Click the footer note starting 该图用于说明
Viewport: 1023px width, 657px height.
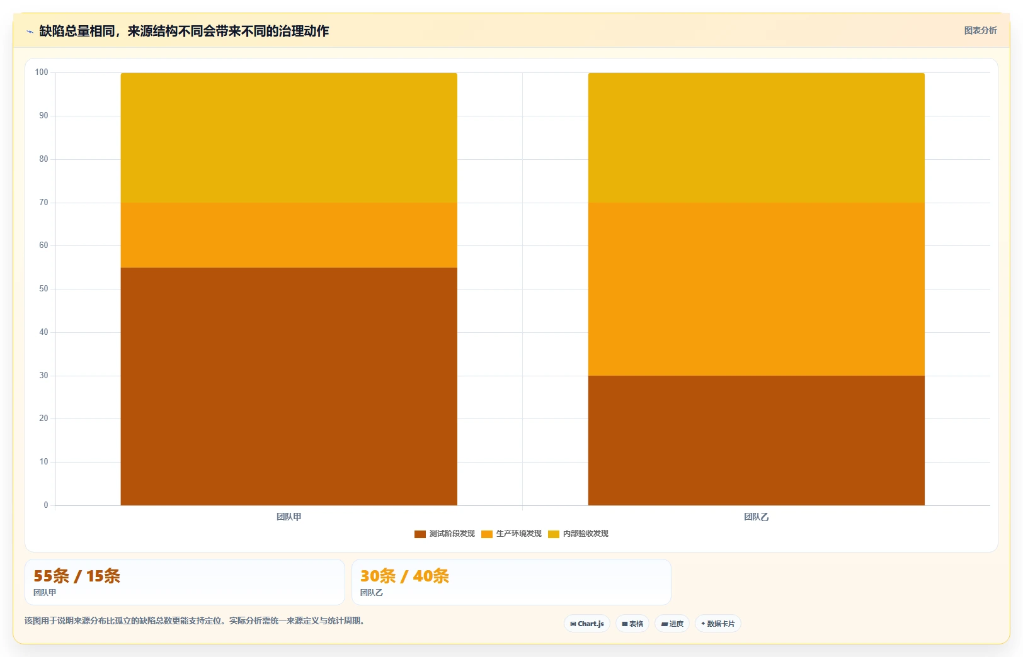pos(196,620)
